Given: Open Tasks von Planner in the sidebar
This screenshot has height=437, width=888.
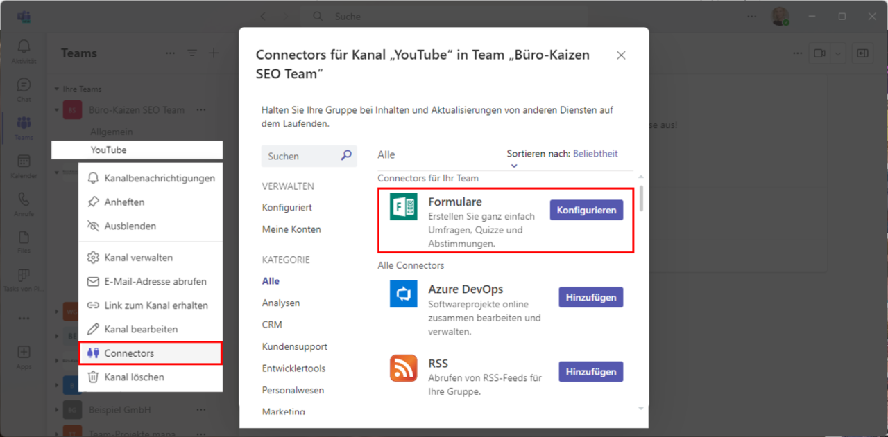Looking at the screenshot, I should [x=24, y=276].
